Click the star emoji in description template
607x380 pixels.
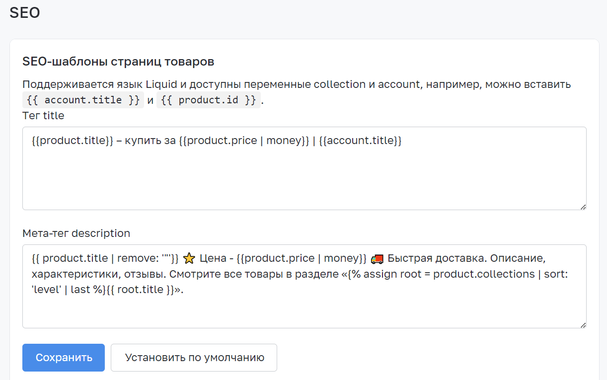pyautogui.click(x=189, y=258)
